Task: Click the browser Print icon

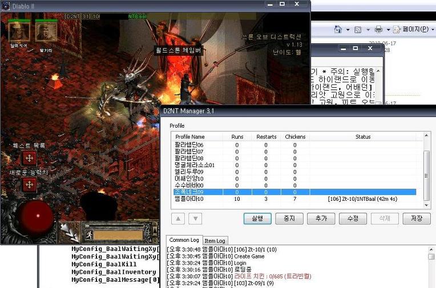Action: coord(378,29)
